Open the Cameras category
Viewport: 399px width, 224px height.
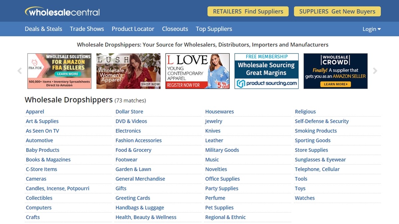pyautogui.click(x=36, y=179)
